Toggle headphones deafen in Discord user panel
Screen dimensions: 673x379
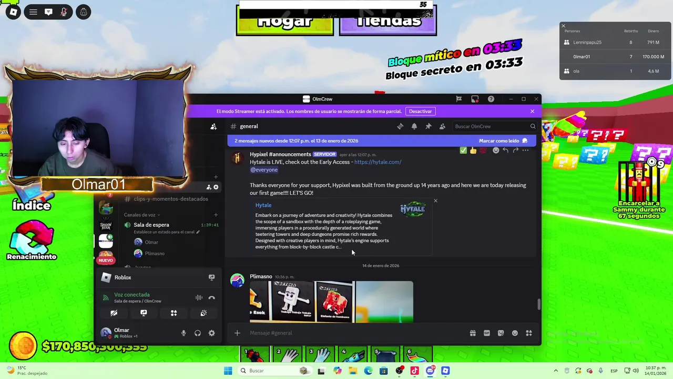198,333
